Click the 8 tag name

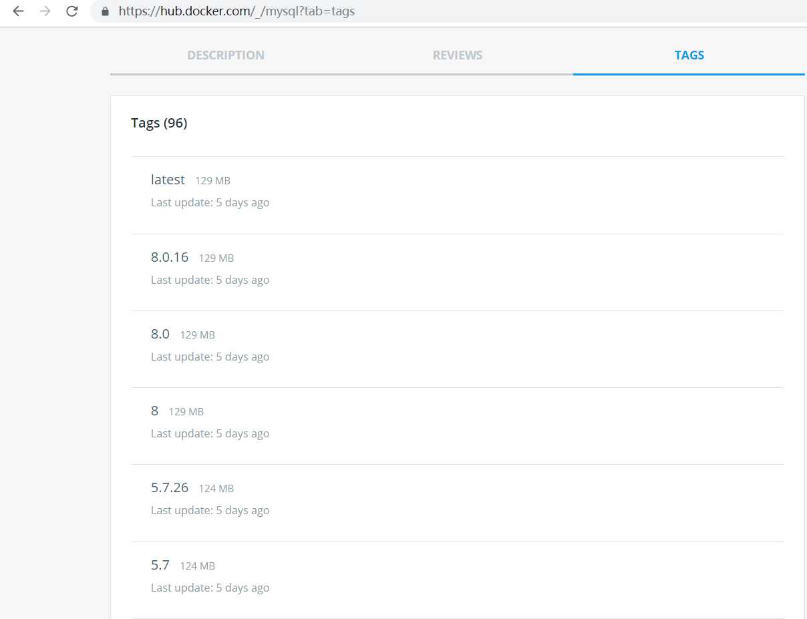click(x=154, y=411)
